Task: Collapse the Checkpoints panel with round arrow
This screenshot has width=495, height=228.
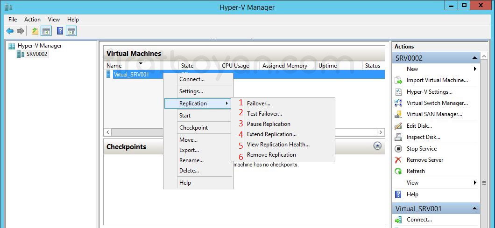Action: (377, 145)
